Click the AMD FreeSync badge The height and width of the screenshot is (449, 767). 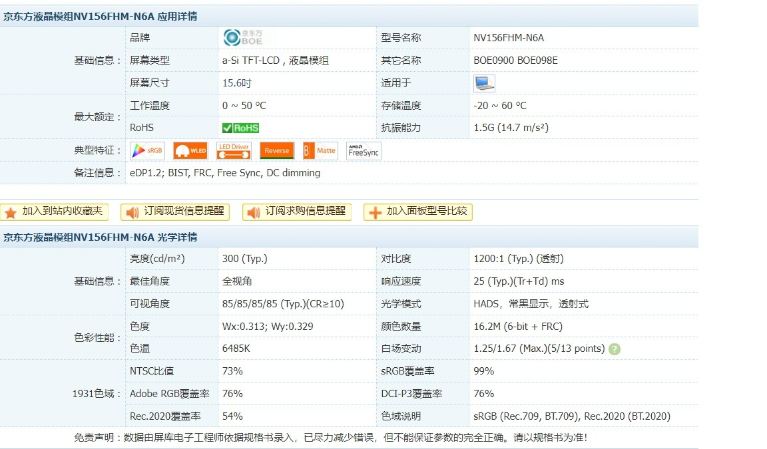coord(364,150)
